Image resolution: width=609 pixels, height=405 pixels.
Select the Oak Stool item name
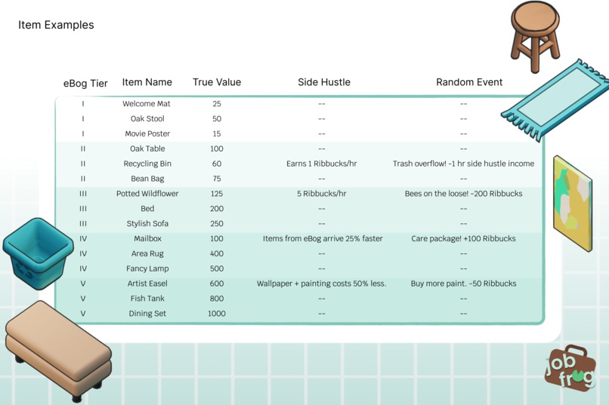[x=147, y=118]
